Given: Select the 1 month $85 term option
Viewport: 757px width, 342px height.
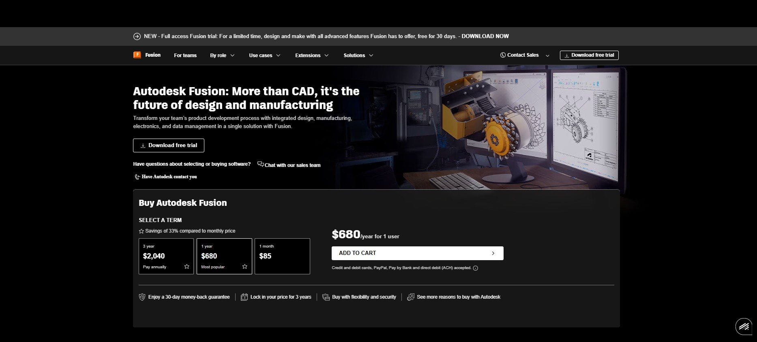Looking at the screenshot, I should pyautogui.click(x=282, y=256).
